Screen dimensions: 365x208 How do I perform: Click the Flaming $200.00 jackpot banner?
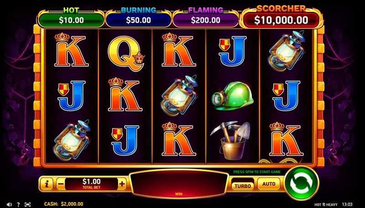pyautogui.click(x=206, y=18)
